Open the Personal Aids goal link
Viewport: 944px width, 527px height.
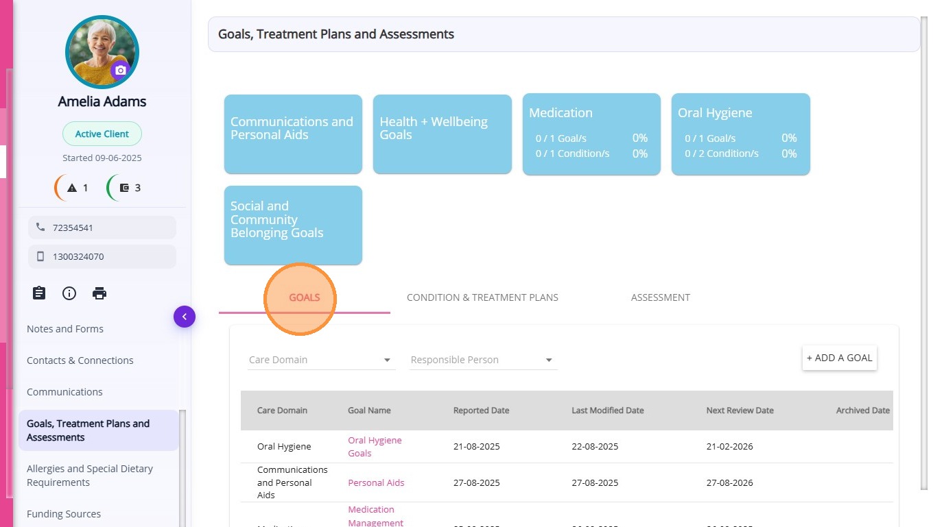pos(376,482)
